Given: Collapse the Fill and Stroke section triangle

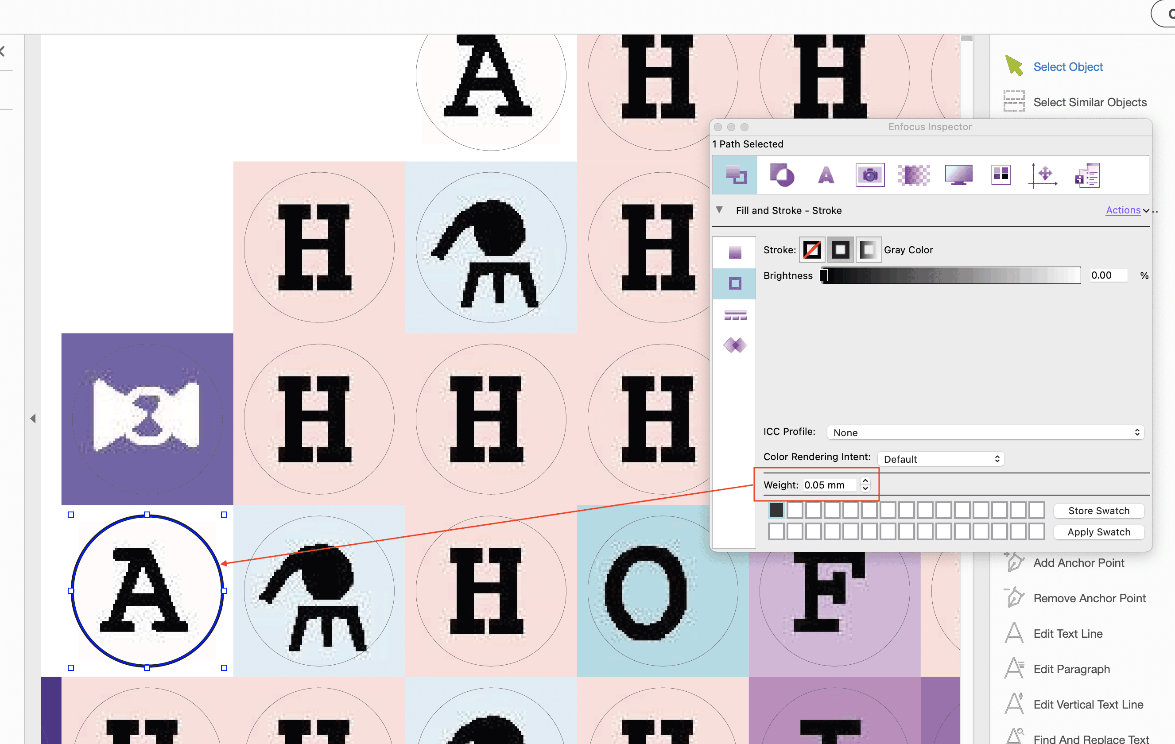Looking at the screenshot, I should tap(719, 210).
